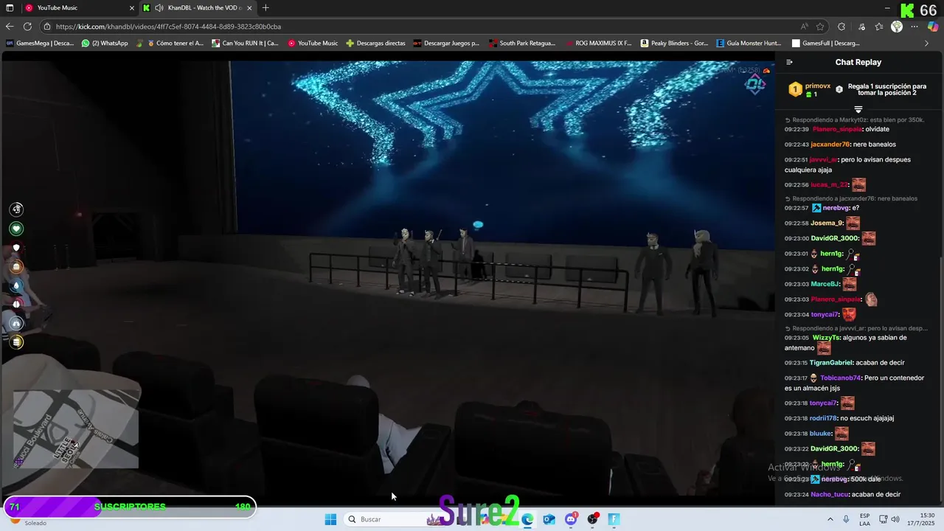
Task: Open 'Can You RUN It' bookmark
Action: click(246, 43)
